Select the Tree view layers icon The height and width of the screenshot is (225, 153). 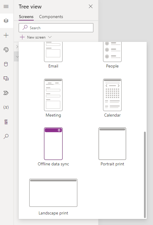(x=6, y=21)
